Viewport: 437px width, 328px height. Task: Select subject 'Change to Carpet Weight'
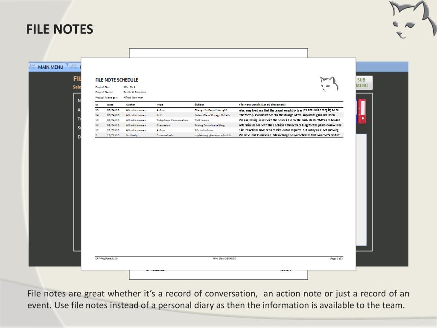pos(211,110)
